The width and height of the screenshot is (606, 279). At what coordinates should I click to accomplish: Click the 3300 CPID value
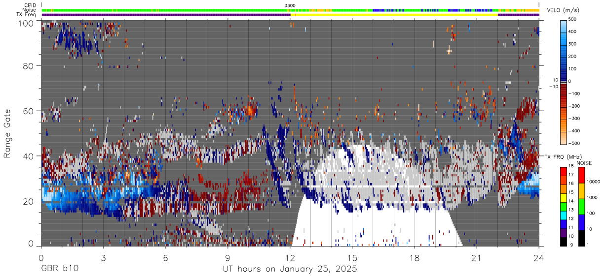290,5
